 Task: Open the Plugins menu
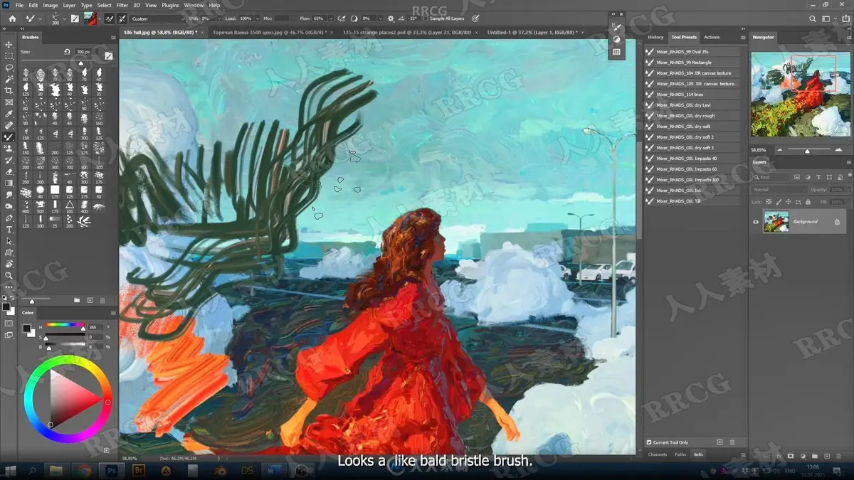(x=170, y=5)
